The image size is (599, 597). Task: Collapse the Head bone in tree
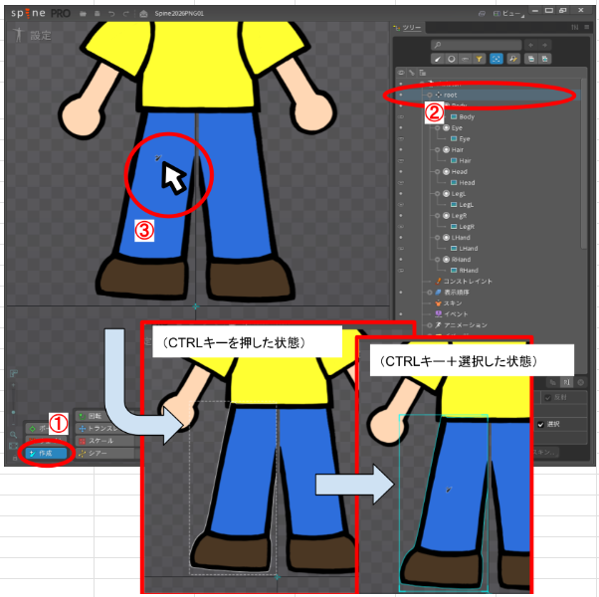coord(435,171)
